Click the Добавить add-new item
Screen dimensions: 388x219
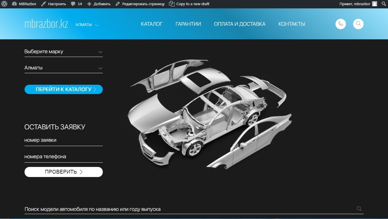pyautogui.click(x=99, y=4)
